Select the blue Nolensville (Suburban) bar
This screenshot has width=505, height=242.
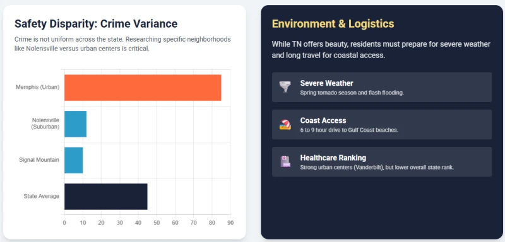(x=75, y=124)
